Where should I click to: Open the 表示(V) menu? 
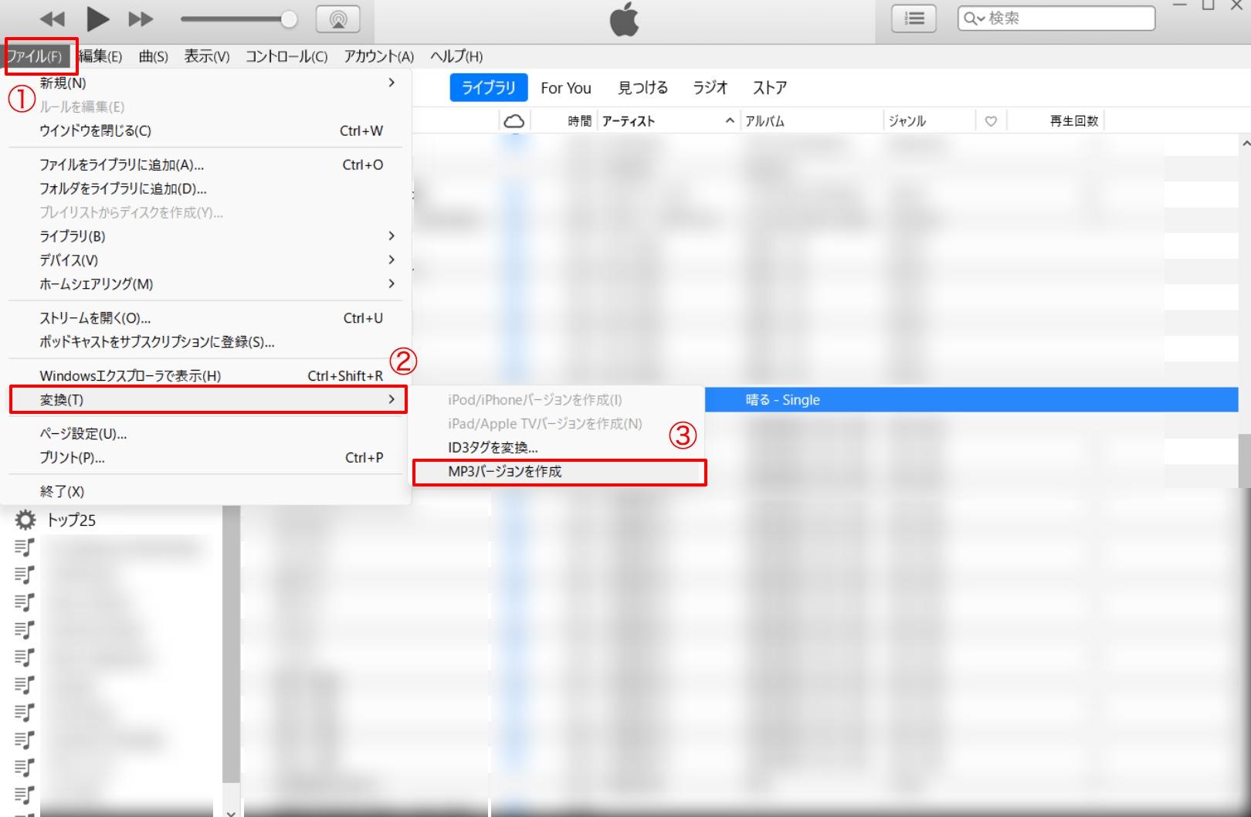click(x=206, y=56)
